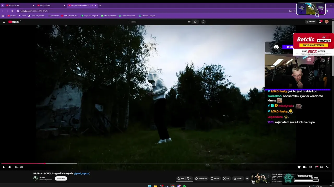Like the video with thumbs up
The height and width of the screenshot is (187, 334).
pyautogui.click(x=181, y=178)
